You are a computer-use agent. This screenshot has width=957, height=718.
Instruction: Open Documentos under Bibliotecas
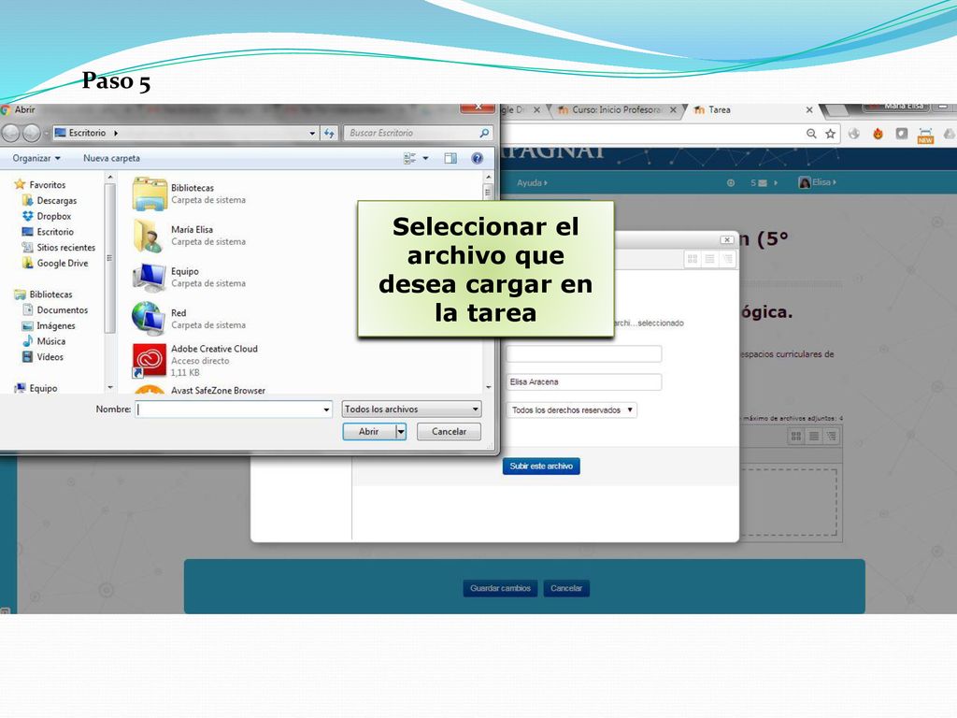(55, 310)
